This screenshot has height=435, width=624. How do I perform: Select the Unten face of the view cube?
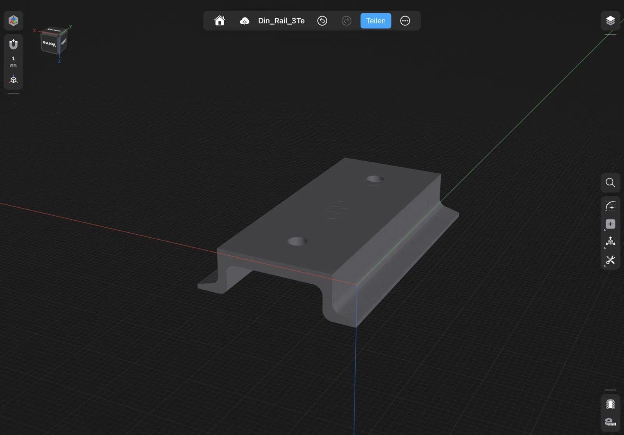tap(54, 30)
